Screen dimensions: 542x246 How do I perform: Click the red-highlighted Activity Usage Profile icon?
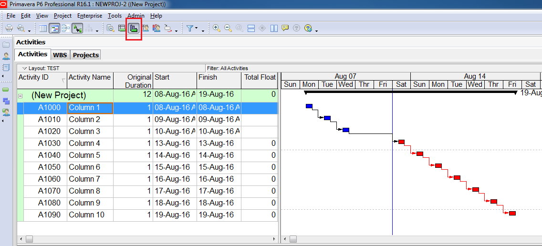coord(134,29)
